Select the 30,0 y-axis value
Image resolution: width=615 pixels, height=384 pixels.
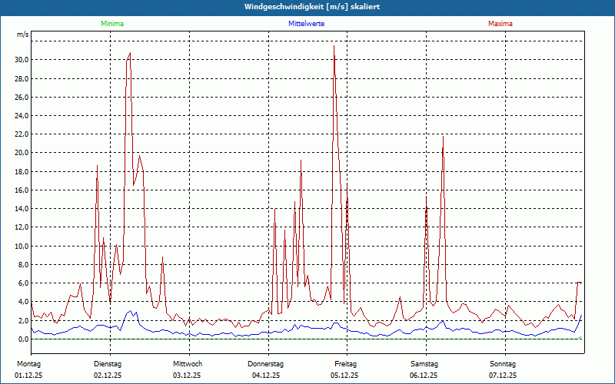pos(21,60)
